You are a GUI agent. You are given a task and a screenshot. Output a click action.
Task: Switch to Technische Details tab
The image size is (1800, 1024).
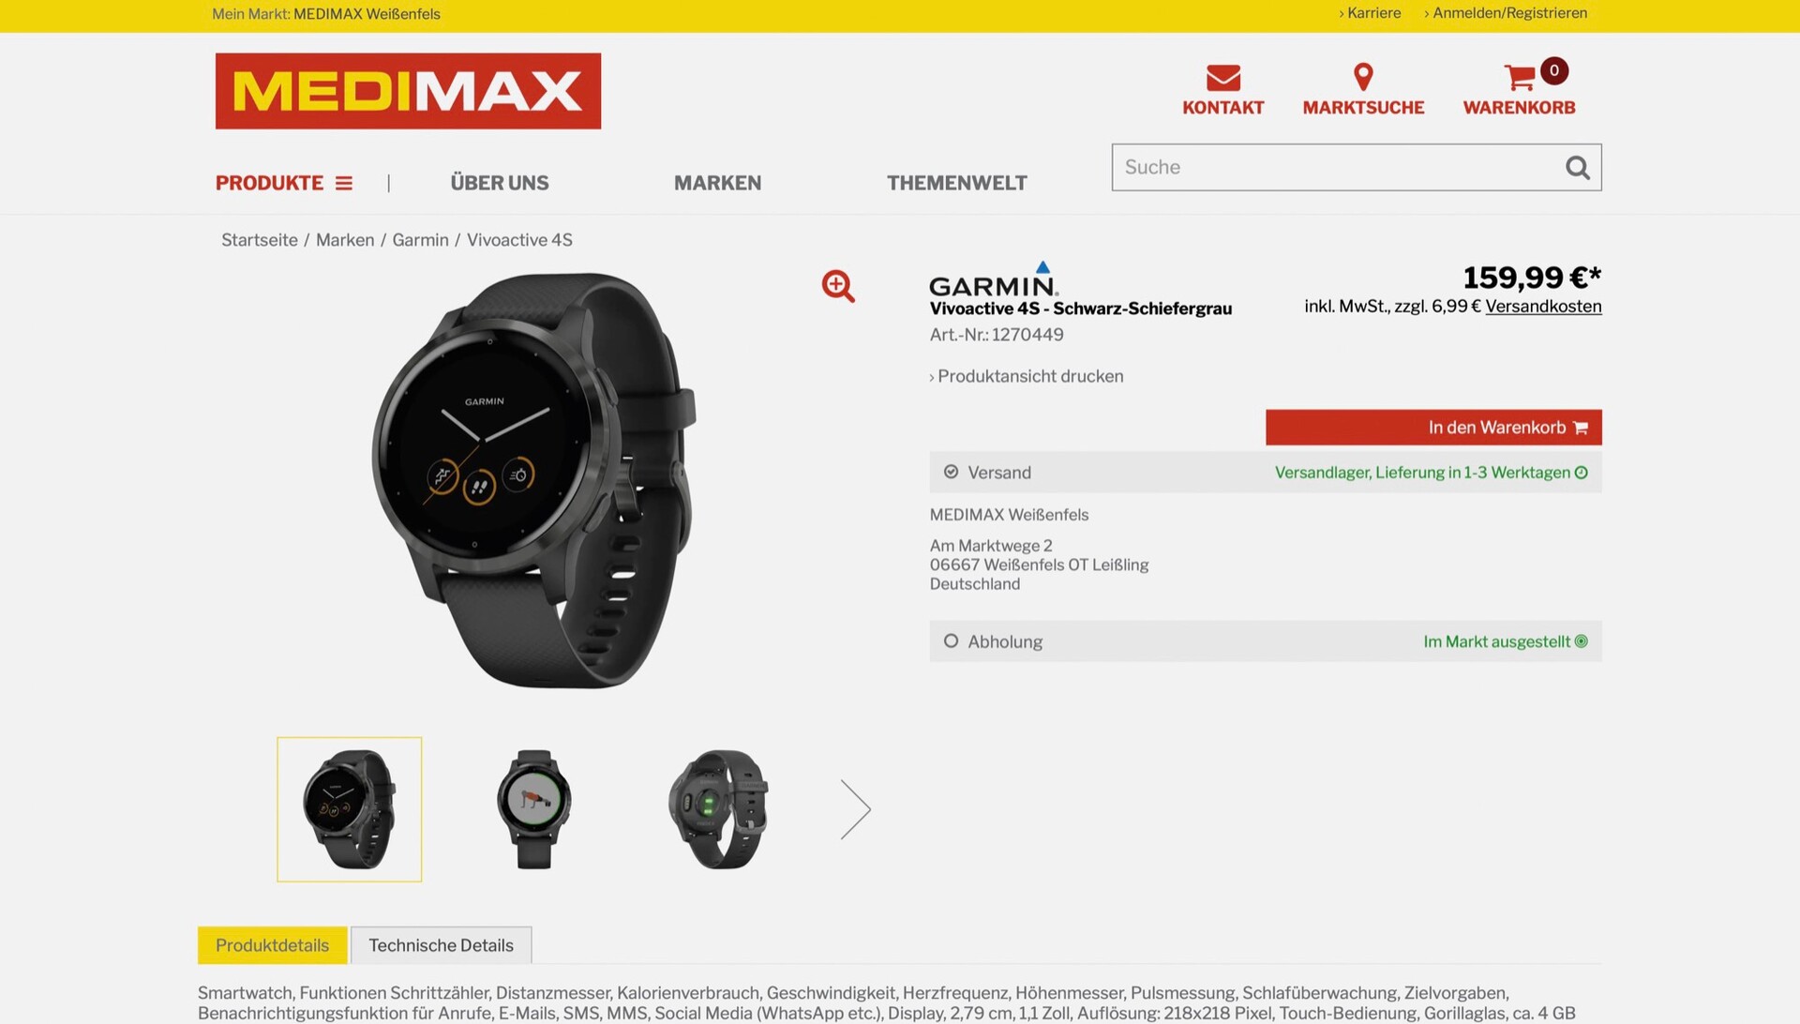[441, 945]
